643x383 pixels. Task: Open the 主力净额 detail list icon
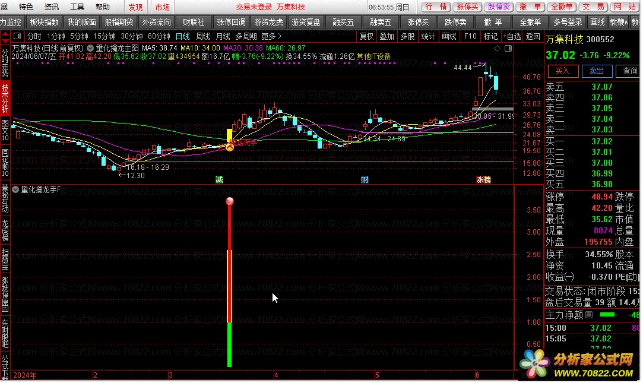[x=590, y=315]
